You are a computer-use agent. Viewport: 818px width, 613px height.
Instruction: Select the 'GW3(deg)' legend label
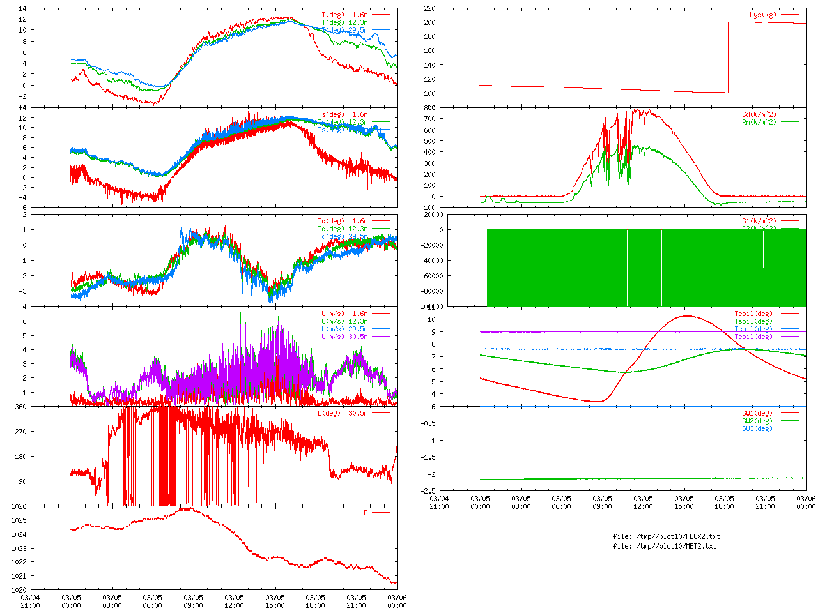tap(757, 428)
